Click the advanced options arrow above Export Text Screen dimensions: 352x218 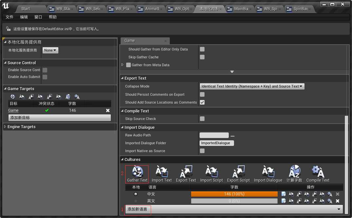(x=232, y=71)
